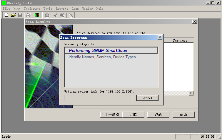Click the Services column header
The image size is (222, 140).
[182, 40]
